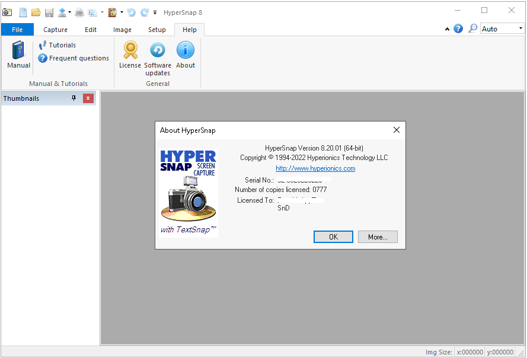Expand the Paste clipboard dropdown arrow
Screen dimensions: 527x358
(122, 12)
